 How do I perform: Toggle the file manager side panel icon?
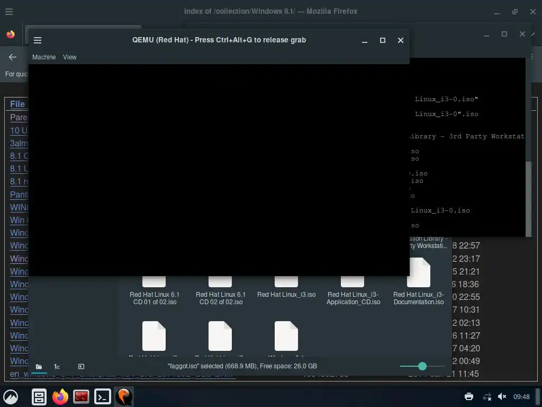[81, 367]
